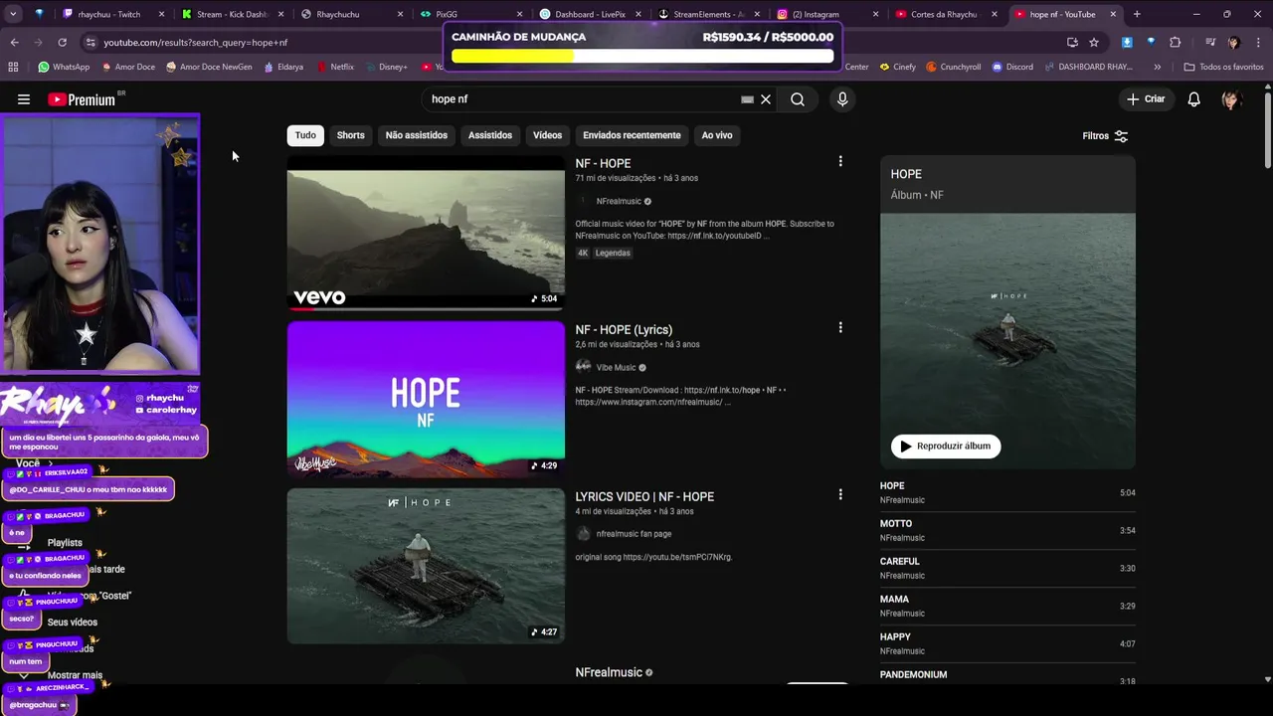This screenshot has height=716, width=1273.
Task: Open media controls icon in Chrome toolbar
Action: 1210,43
